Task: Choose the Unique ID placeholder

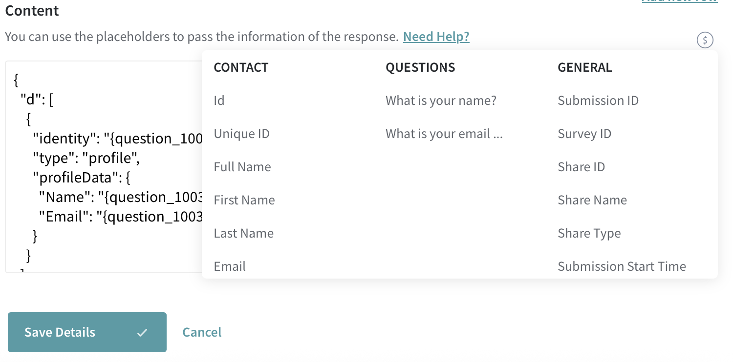Action: (241, 134)
